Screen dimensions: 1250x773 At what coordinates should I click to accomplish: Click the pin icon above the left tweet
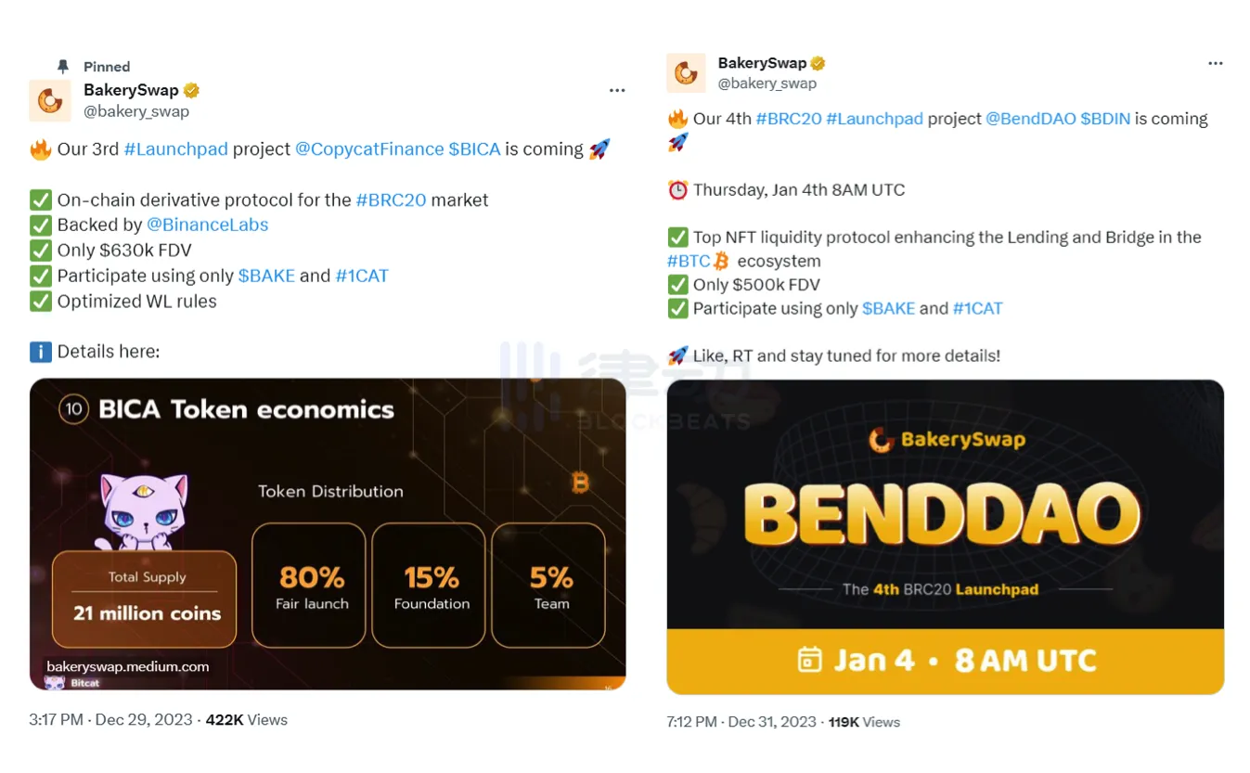click(x=63, y=67)
